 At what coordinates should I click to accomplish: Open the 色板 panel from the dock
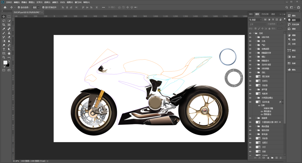(x=292, y=63)
